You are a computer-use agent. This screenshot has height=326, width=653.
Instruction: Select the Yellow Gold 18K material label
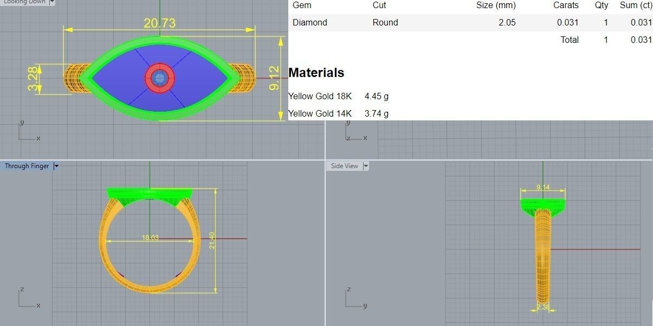320,96
